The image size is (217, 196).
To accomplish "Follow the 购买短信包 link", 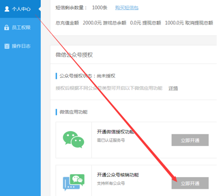I will click(127, 8).
